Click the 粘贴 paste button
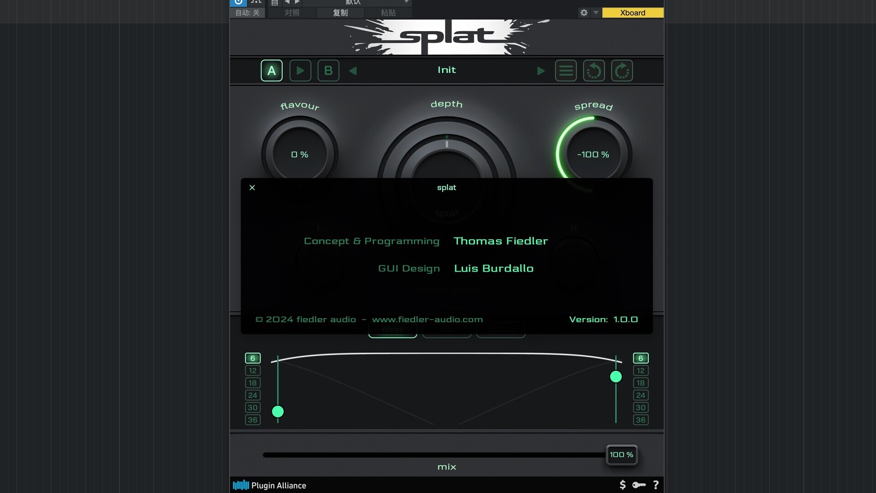 point(388,13)
